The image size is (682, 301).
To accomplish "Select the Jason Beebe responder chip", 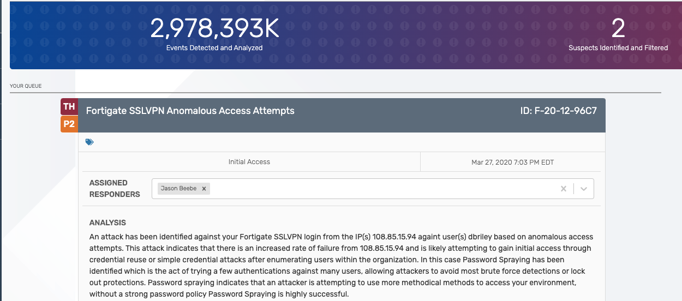I will 183,189.
